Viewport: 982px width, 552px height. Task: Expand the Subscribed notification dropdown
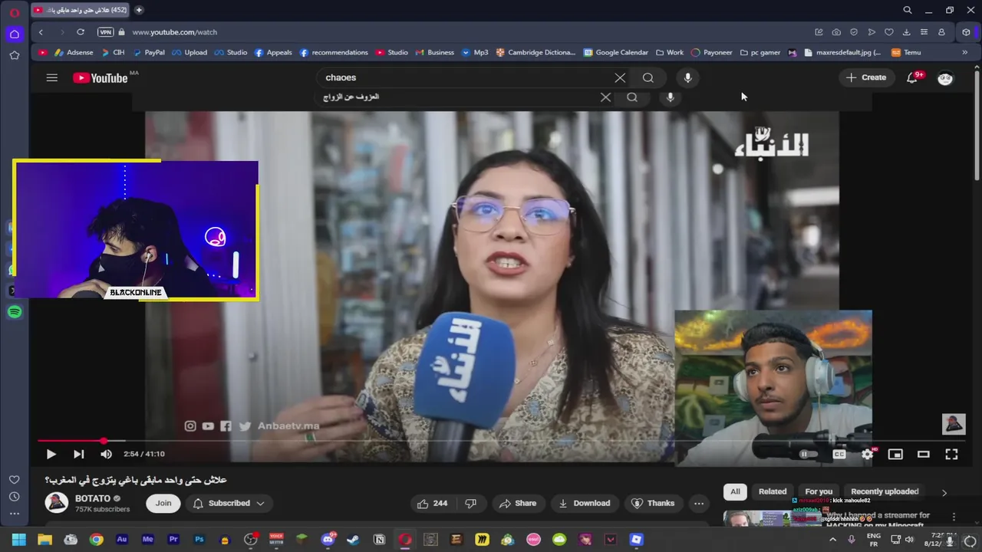(229, 503)
